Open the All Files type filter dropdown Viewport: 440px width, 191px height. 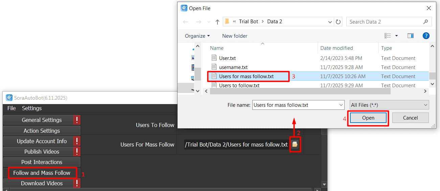425,105
